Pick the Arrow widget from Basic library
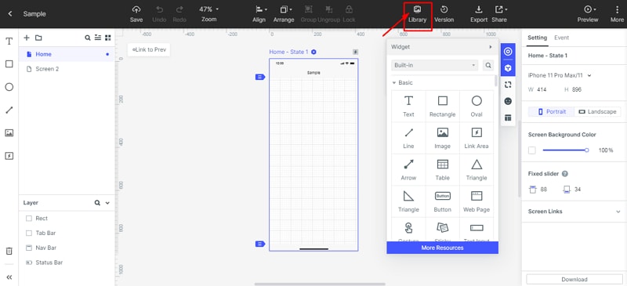This screenshot has width=627, height=286. pyautogui.click(x=408, y=169)
